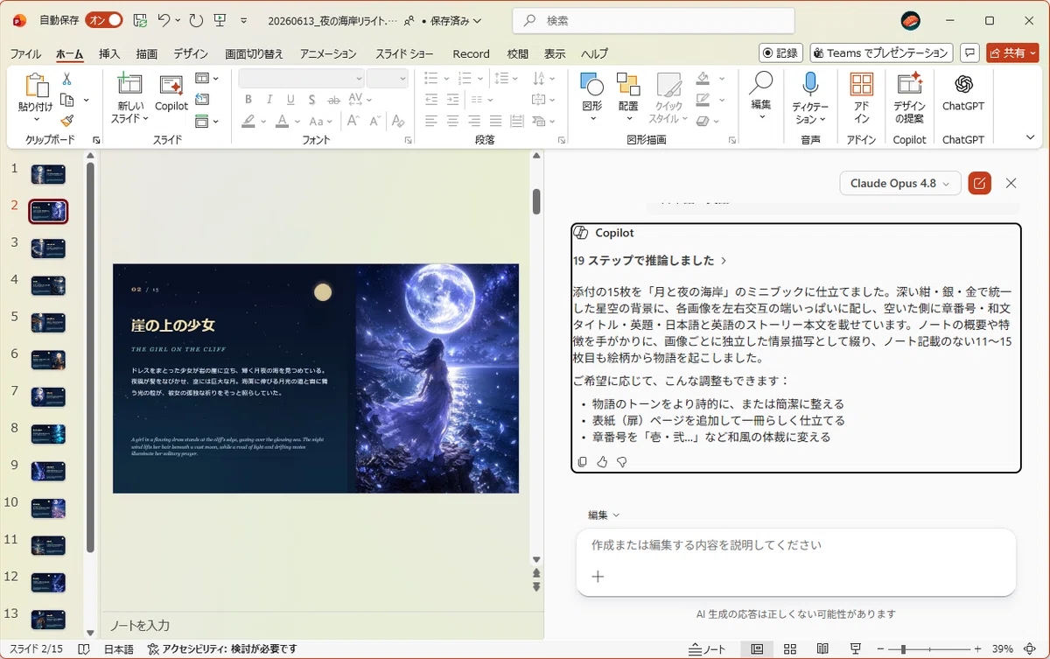Click the plus attach button in prompt box
Image resolution: width=1050 pixels, height=659 pixels.
click(x=598, y=576)
